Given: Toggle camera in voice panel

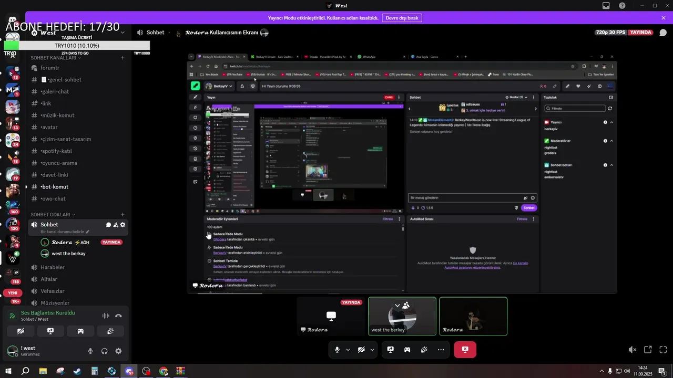Looking at the screenshot, I should 21,331.
